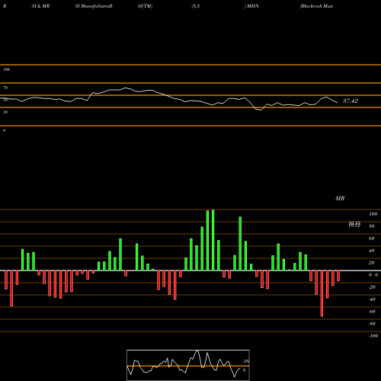The image size is (381, 381).
Task: Click the longest red bar near chart end
Action: pyautogui.click(x=322, y=293)
